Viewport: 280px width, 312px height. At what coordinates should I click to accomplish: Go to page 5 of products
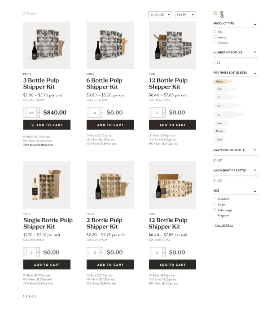35,296
